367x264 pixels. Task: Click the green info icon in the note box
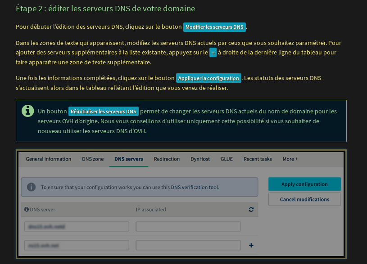point(28,111)
